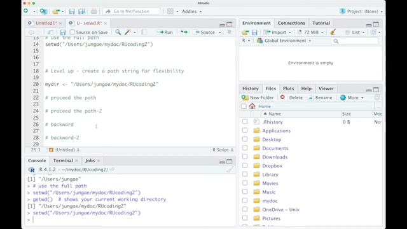Switch to the History tab
407x229 pixels.
[250, 88]
